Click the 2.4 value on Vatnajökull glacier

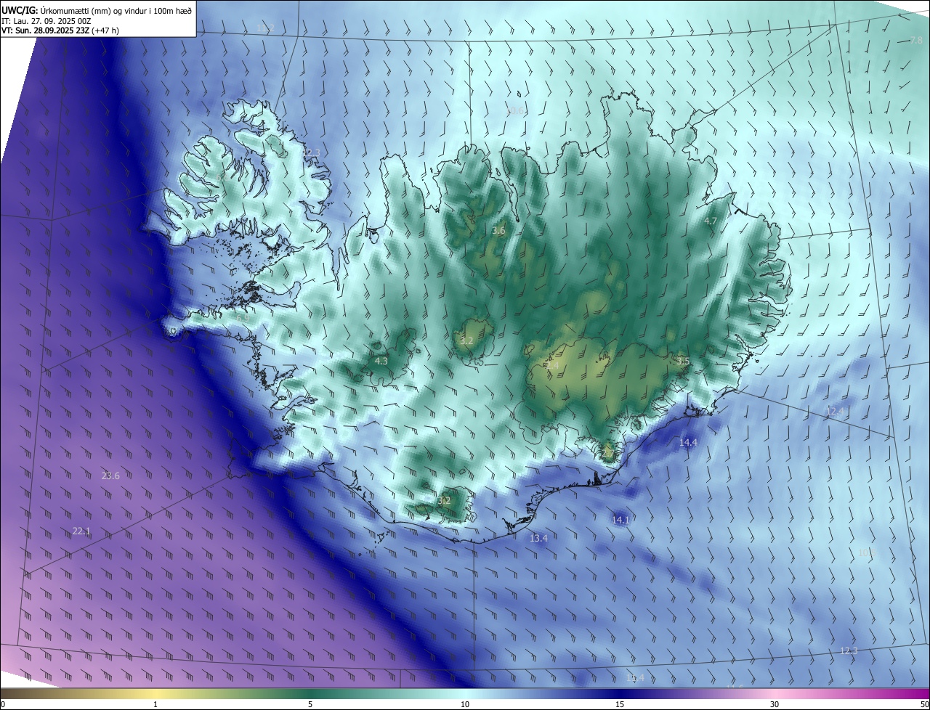(553, 367)
